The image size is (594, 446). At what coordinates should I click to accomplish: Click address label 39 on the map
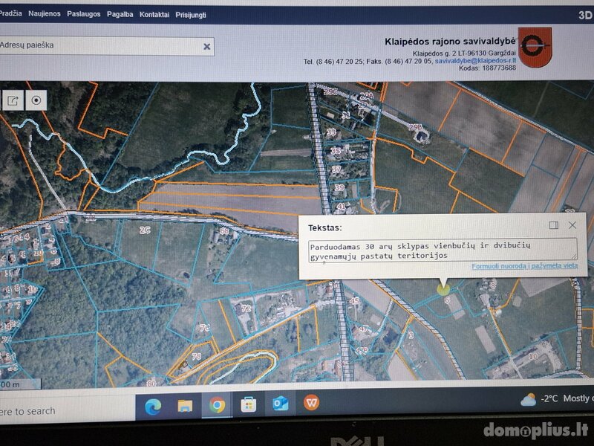click(x=339, y=187)
